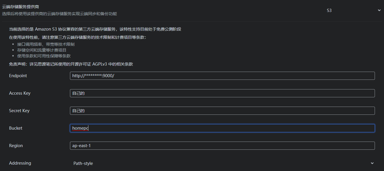Click the Addressing dropdown chevron arrow
This screenshot has width=384, height=171.
pos(372,163)
